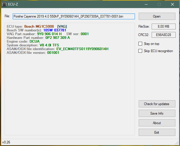The image size is (180, 146).
Task: Click the SW ver value 0001
Action: coord(85,34)
